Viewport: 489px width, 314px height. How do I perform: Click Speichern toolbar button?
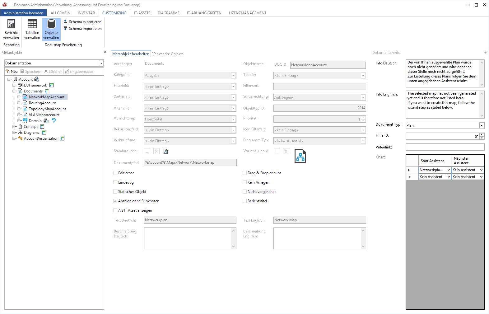pyautogui.click(x=31, y=72)
